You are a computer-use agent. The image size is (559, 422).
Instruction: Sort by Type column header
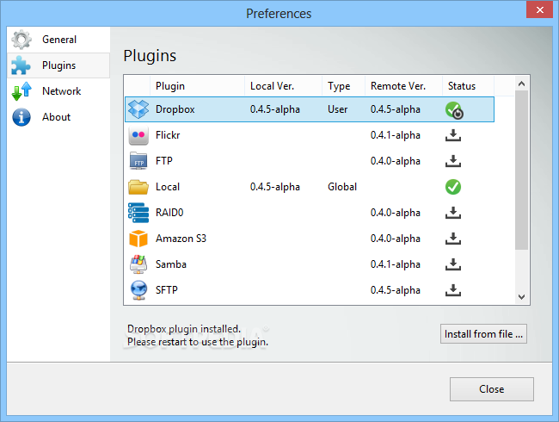(344, 86)
